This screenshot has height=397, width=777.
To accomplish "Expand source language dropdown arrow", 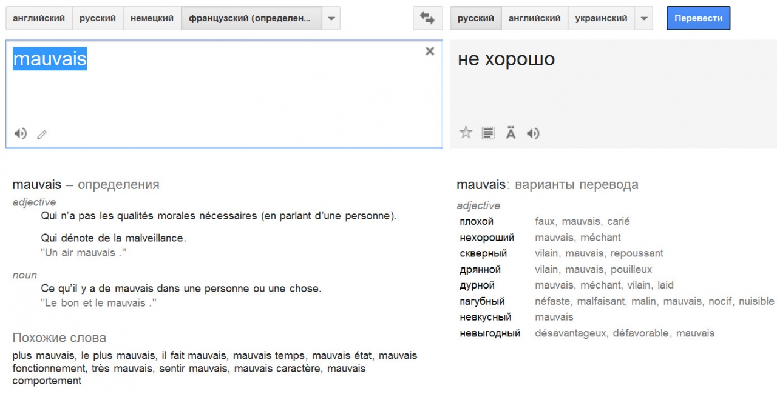I will pos(331,19).
